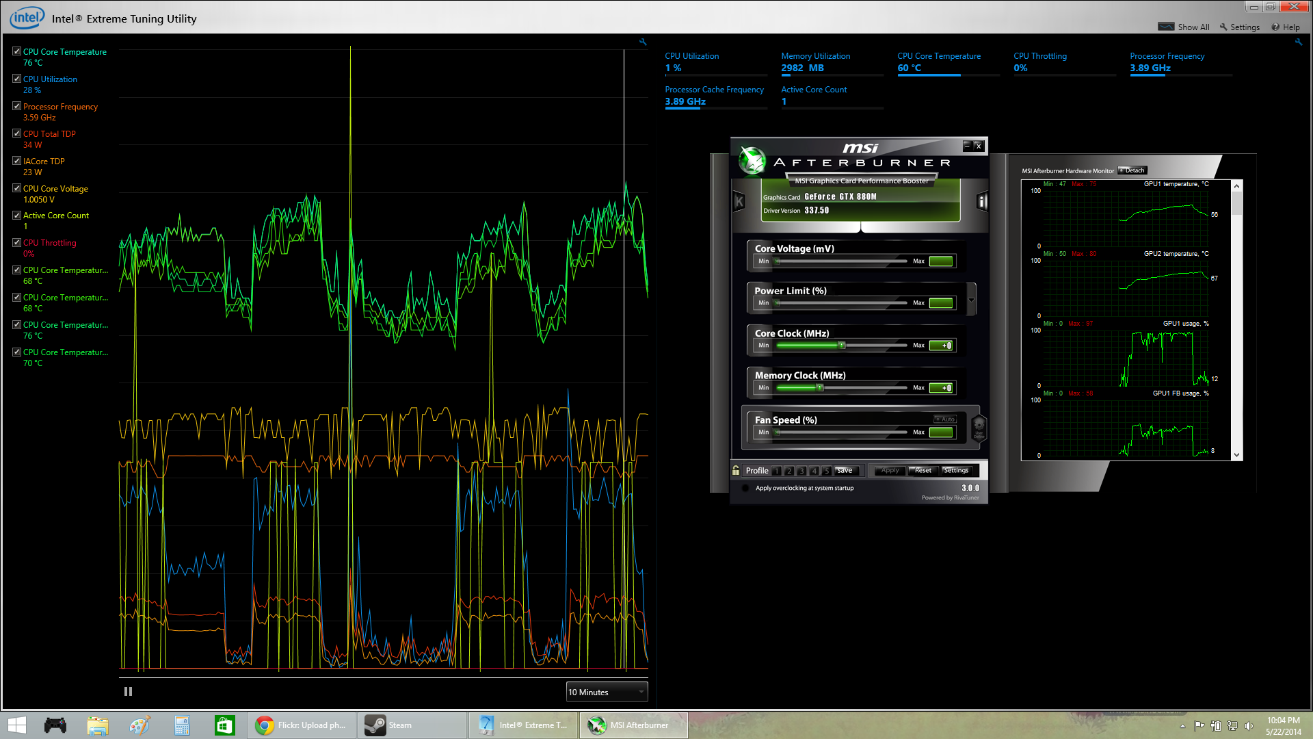The width and height of the screenshot is (1313, 739).
Task: Select Afterburner profile slot 1
Action: 777,471
